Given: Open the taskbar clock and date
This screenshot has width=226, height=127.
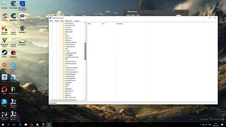Looking at the screenshot, I should pyautogui.click(x=216, y=125).
